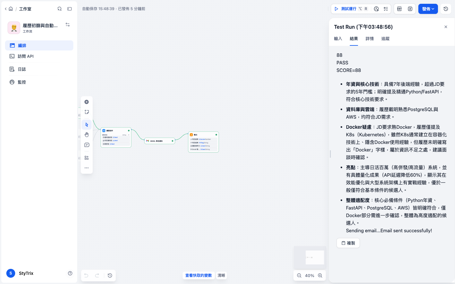Open 監控 in the sidebar
Image resolution: width=455 pixels, height=284 pixels.
39,82
